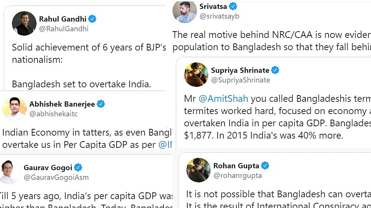Open Srivatsa's profile picture
Screen dimensions: 371x208
184,11
